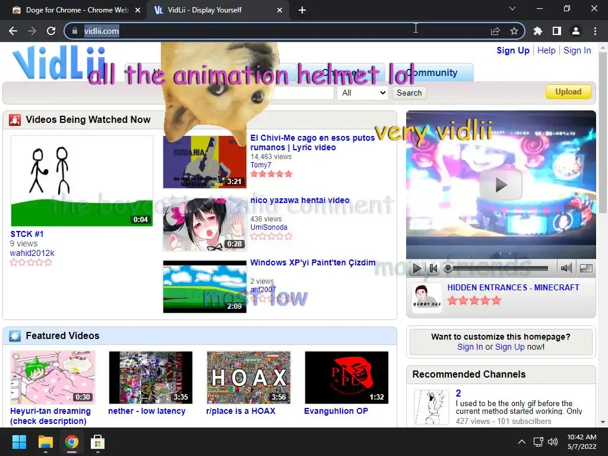Open Windows XP'yi Paint'ten Çizdim link
608x456 pixels.
(x=313, y=262)
